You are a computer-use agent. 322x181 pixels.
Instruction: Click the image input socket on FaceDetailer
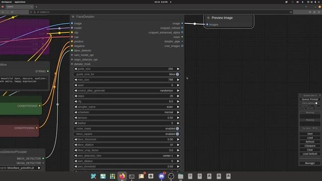[x=72, y=24]
